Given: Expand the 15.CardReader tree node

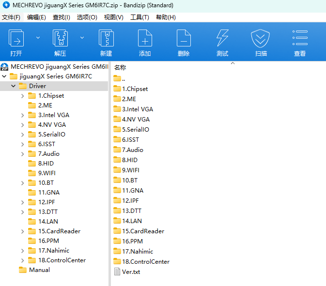Looking at the screenshot, I should pyautogui.click(x=22, y=231).
